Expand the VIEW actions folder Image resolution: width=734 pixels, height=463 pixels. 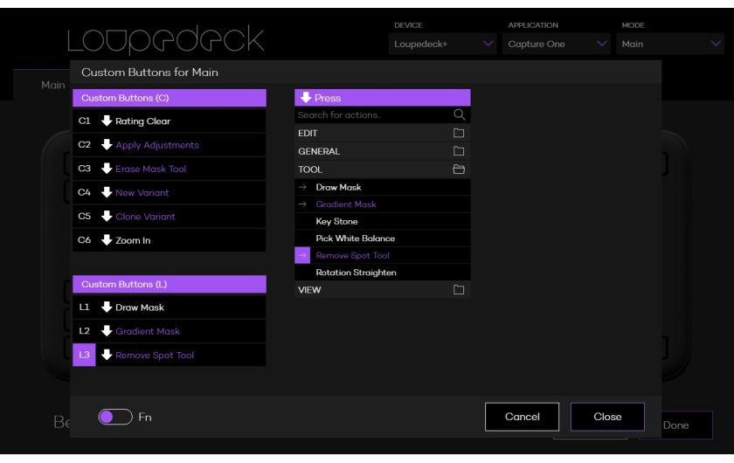[383, 290]
